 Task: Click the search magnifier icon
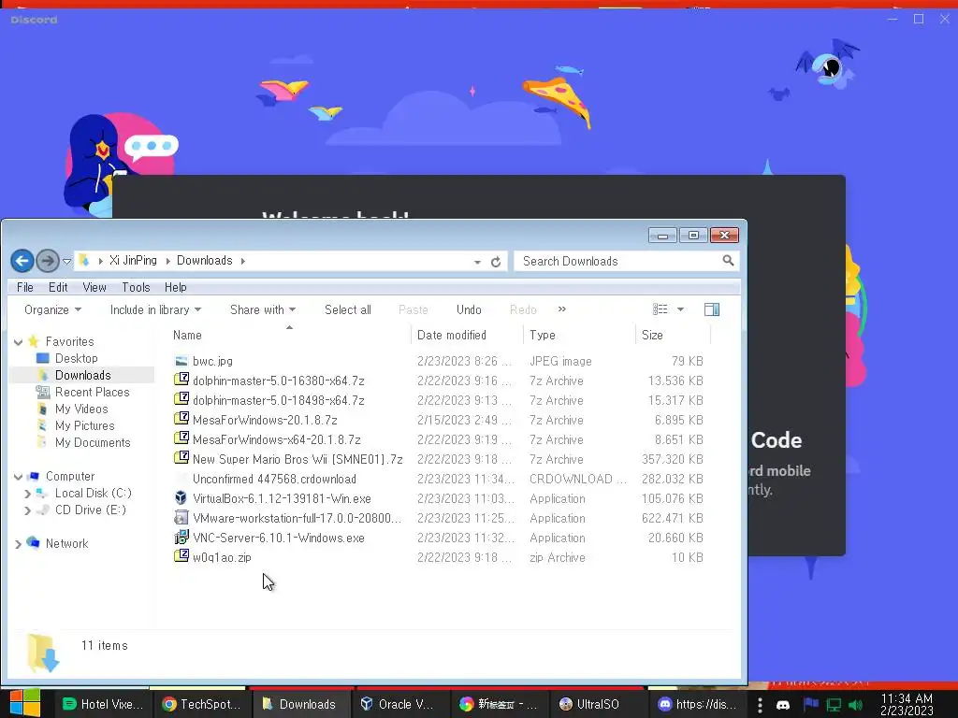pyautogui.click(x=728, y=261)
